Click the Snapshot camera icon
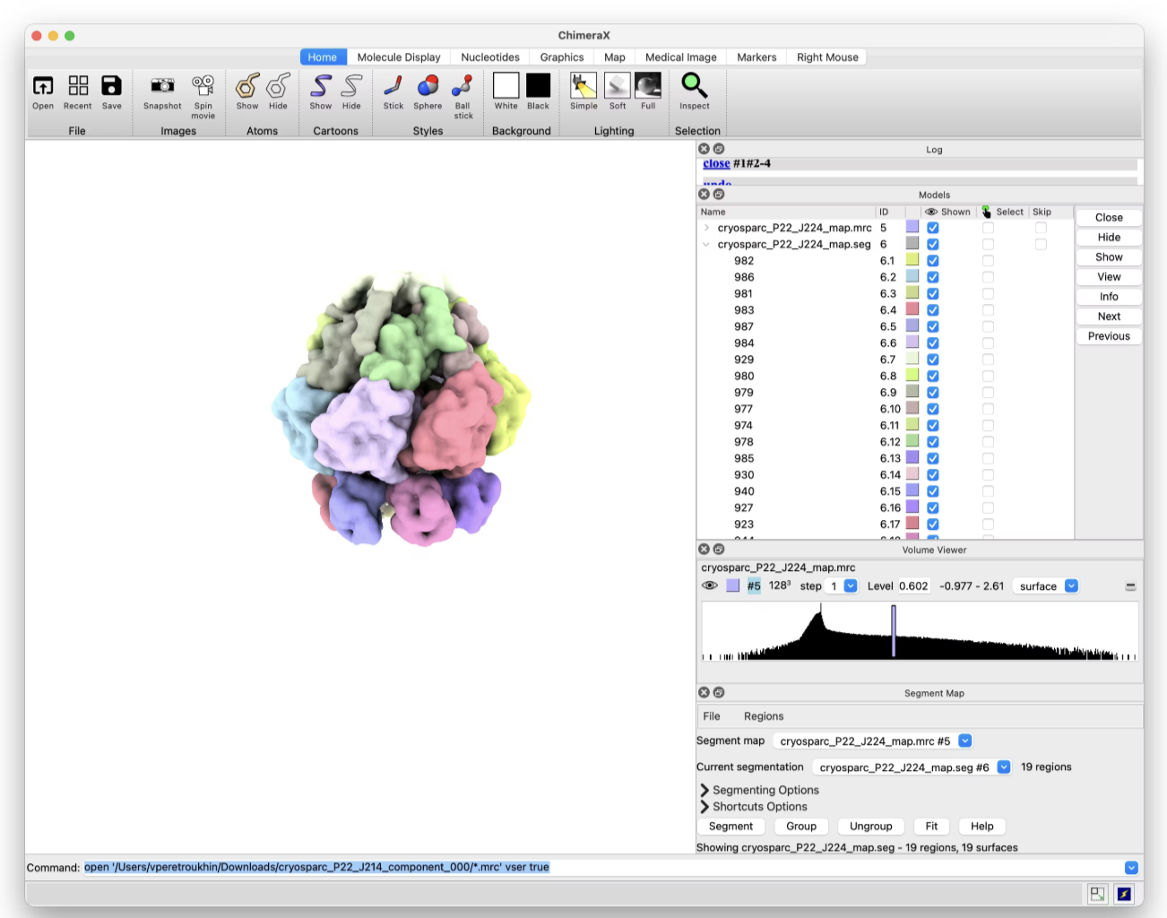 pyautogui.click(x=162, y=86)
